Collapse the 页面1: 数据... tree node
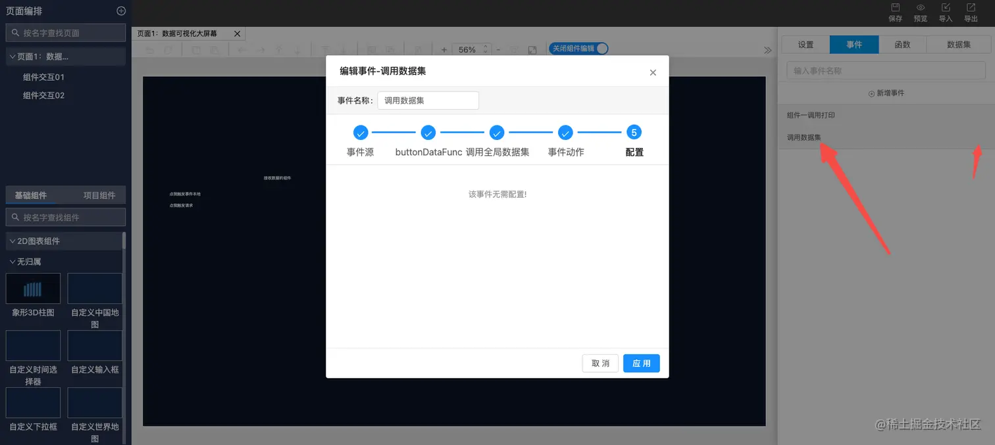The image size is (995, 445). pos(13,57)
